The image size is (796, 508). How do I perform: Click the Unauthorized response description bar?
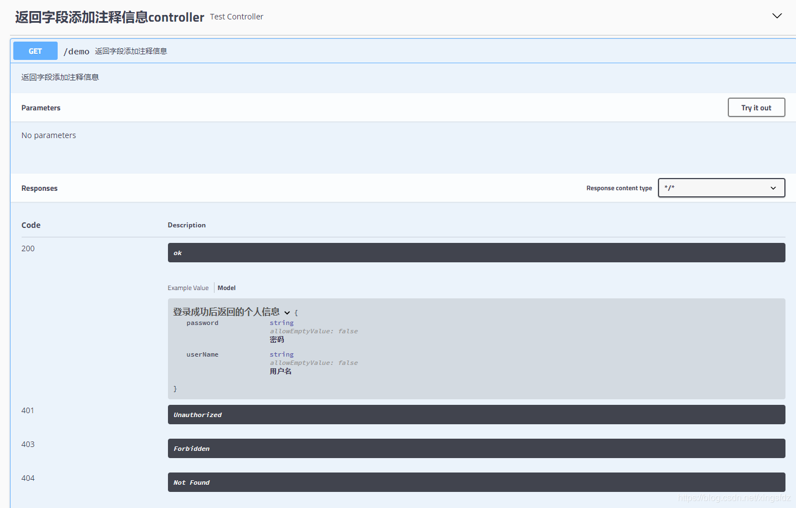476,415
